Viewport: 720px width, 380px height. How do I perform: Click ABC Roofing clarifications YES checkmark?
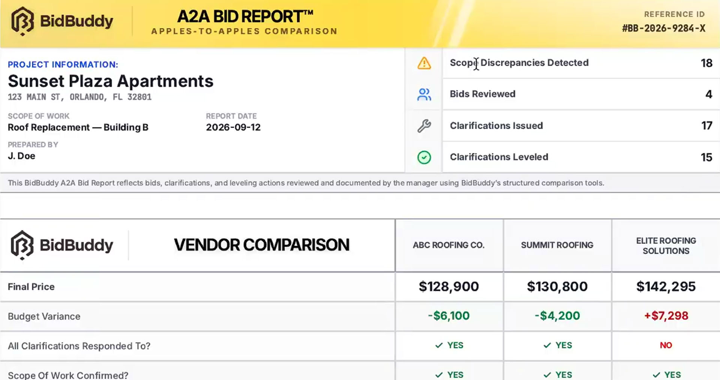click(x=439, y=345)
